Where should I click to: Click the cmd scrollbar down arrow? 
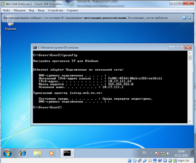click(190, 121)
